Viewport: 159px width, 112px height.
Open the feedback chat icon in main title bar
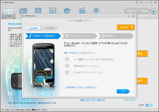[x=137, y=3]
